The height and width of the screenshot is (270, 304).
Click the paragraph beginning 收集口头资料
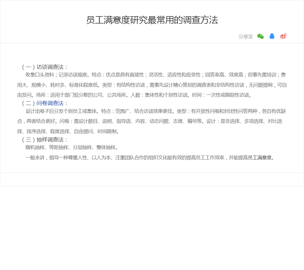point(152,85)
